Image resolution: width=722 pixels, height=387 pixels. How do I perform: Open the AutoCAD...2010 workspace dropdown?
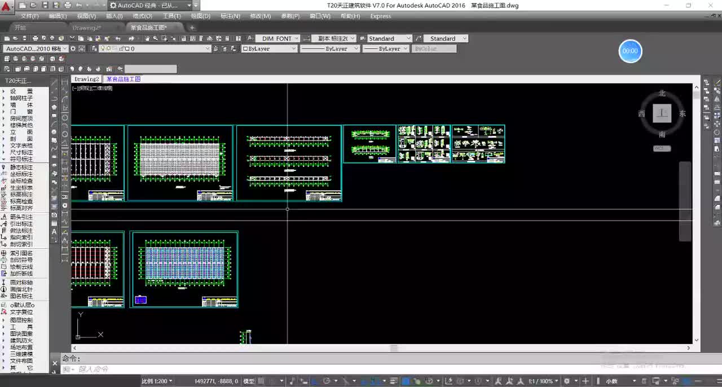(x=36, y=49)
